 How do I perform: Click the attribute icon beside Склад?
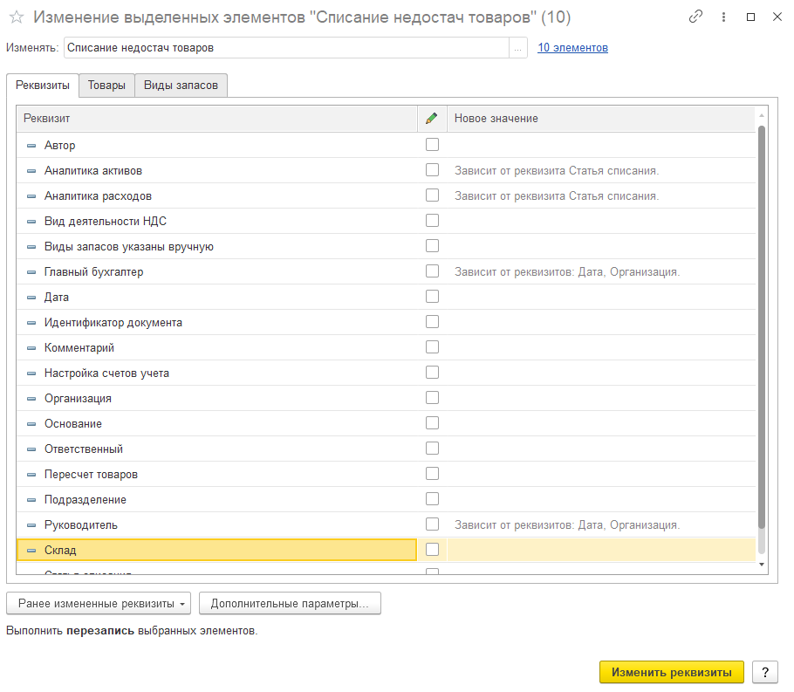(31, 551)
